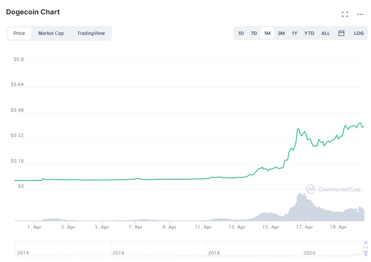Select the ALL time range
The width and height of the screenshot is (371, 262).
coord(325,33)
